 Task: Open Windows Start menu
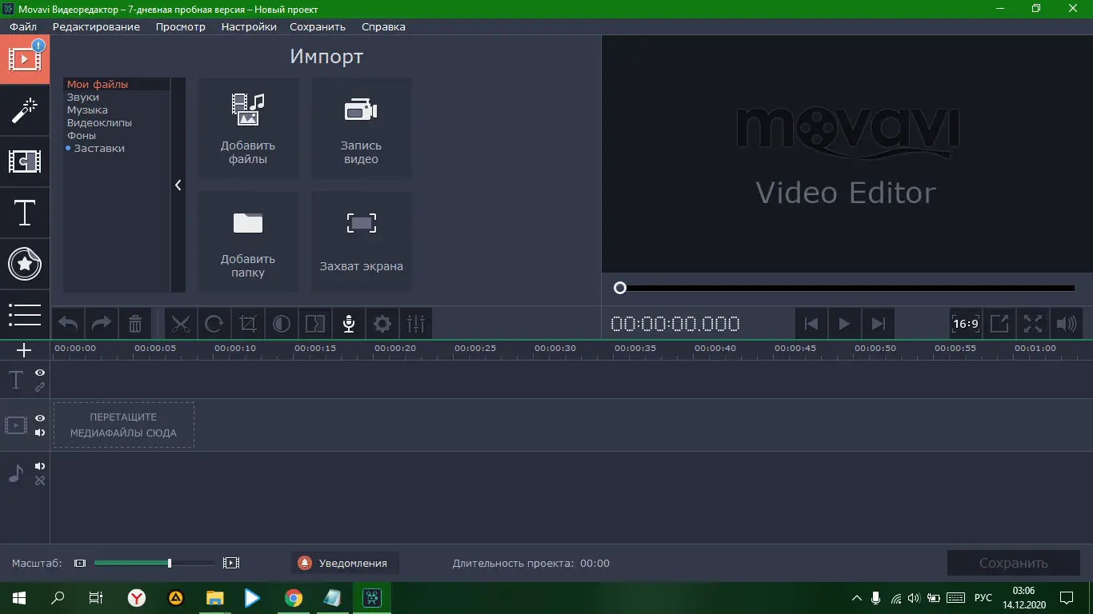pos(19,597)
